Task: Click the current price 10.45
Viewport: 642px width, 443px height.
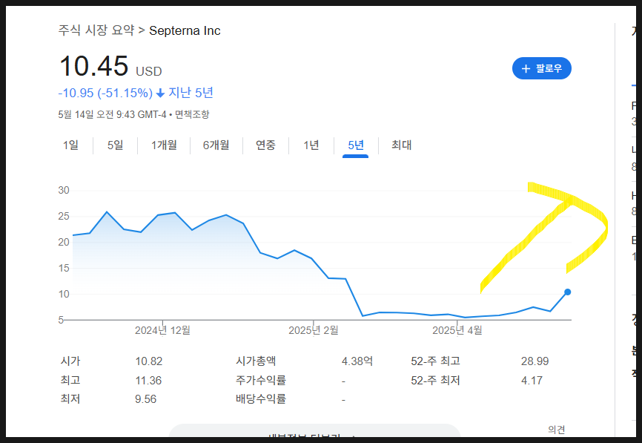Action: [x=93, y=66]
